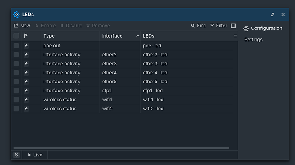Click the asterisk flag on ether2 row

pyautogui.click(x=27, y=55)
